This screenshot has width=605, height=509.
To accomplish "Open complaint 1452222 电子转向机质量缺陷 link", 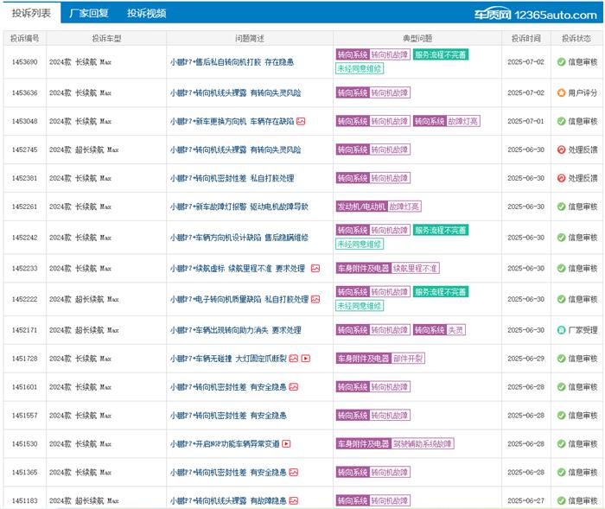I will 239,299.
